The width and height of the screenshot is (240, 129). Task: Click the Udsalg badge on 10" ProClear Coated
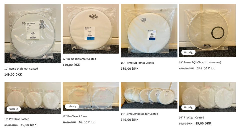click(13, 109)
